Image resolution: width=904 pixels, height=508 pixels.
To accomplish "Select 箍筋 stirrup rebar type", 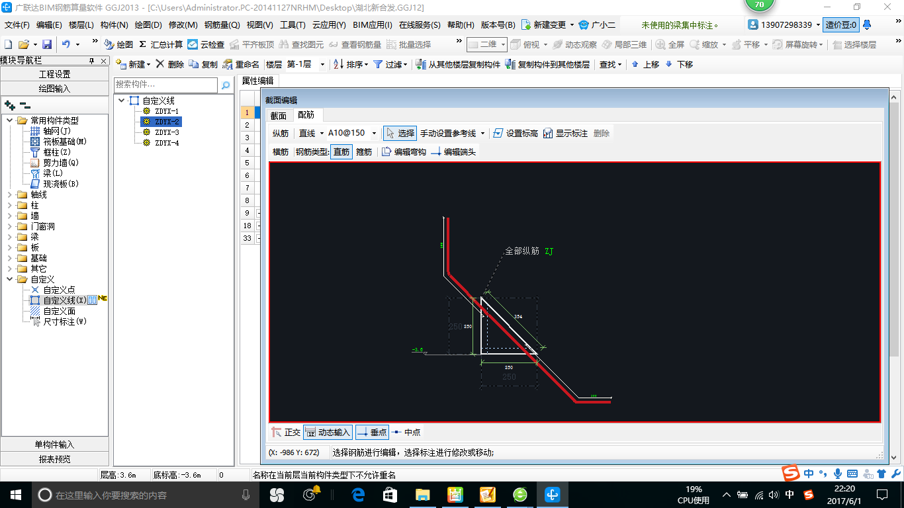I will (x=364, y=151).
